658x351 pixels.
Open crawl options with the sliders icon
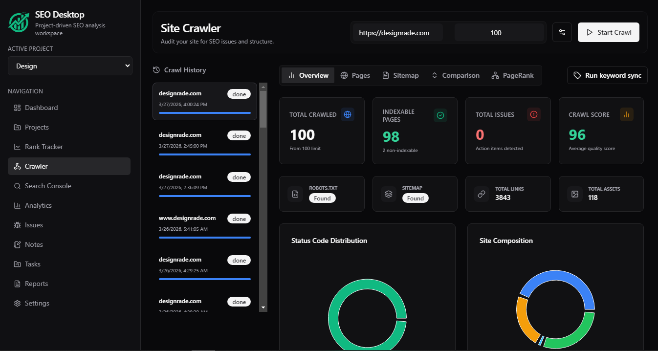562,32
